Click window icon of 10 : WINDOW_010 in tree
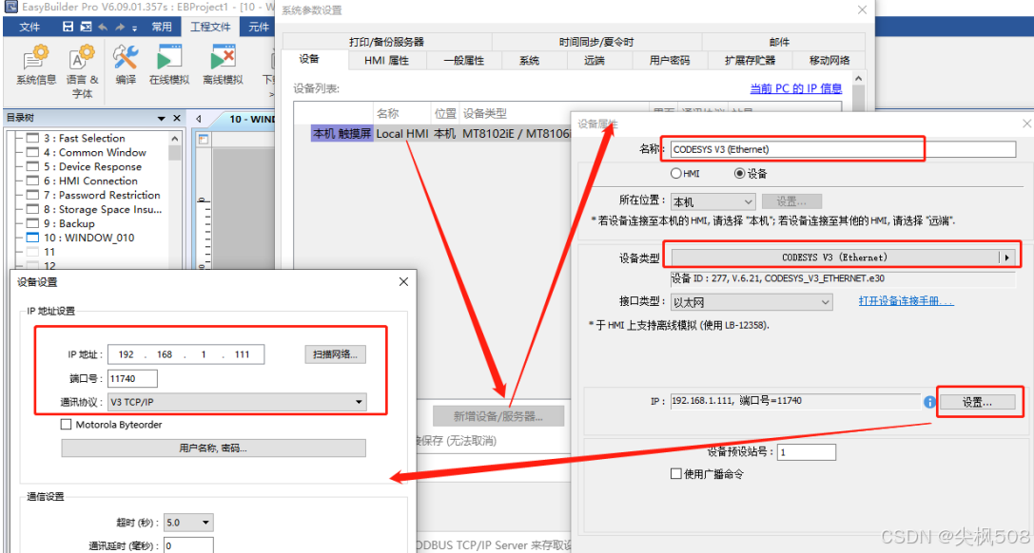The image size is (1034, 553). 32,238
